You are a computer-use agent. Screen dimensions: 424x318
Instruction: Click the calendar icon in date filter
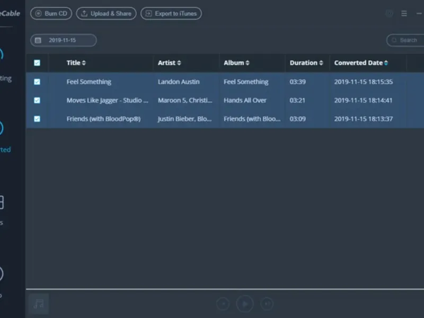coord(38,40)
